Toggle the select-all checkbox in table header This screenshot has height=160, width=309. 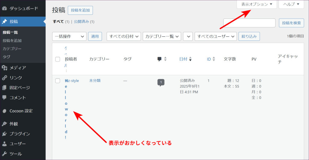[58, 59]
